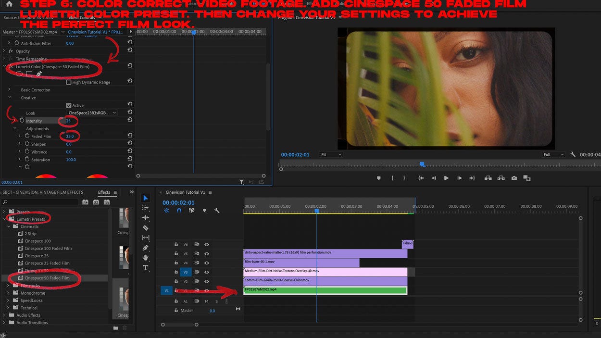Screen dimensions: 601x338
Task: Create 4-point polygon mask for Lumetri Color
Action: (x=29, y=74)
